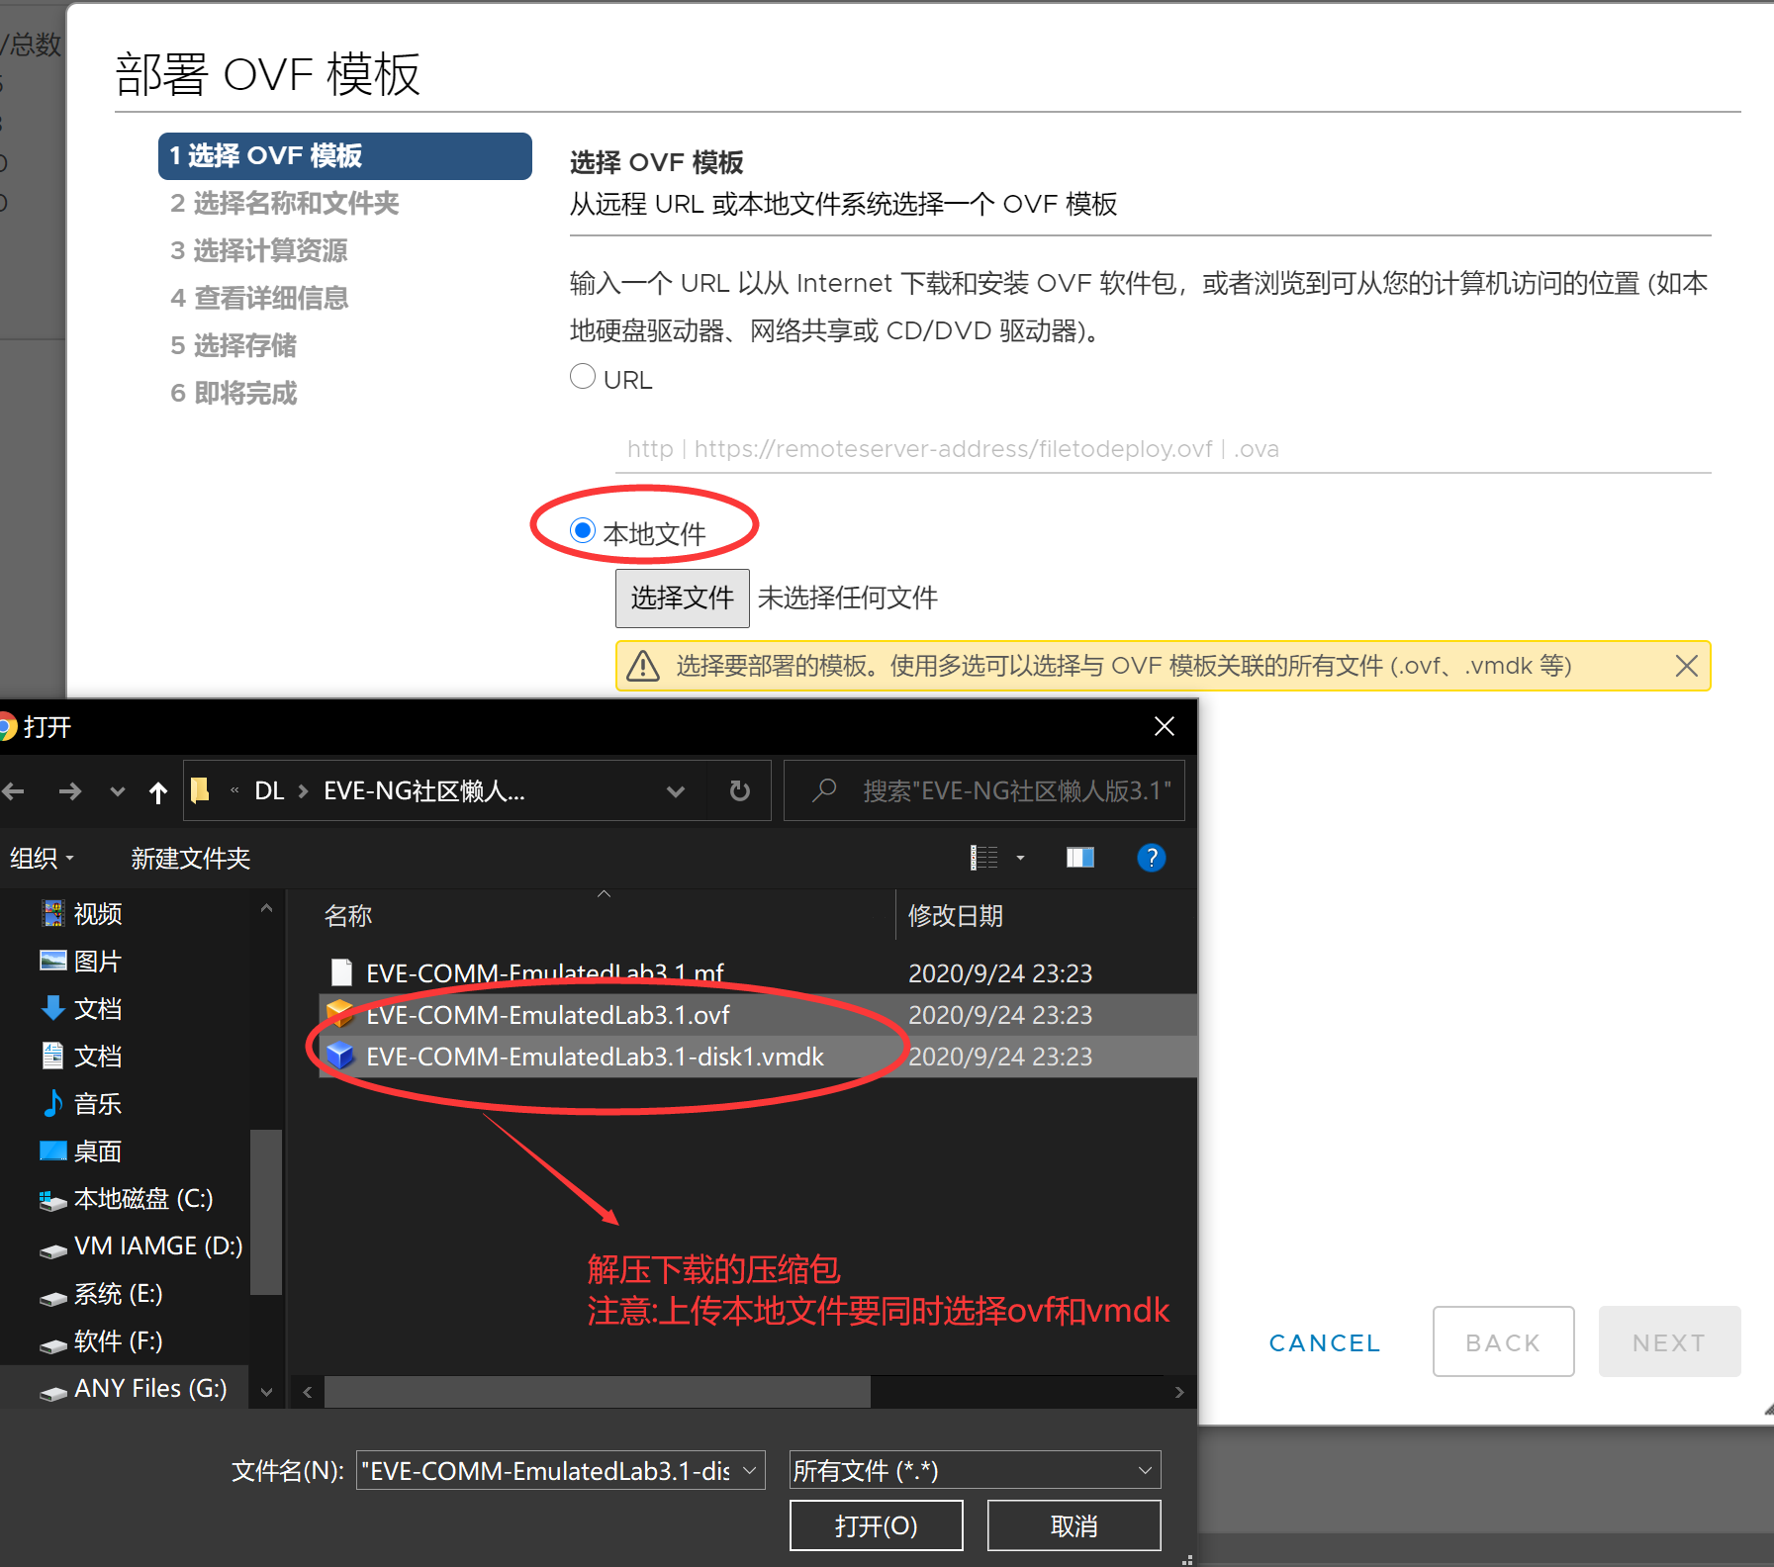This screenshot has height=1567, width=1774.
Task: Open step 3 选择计算资源
Action: 258,251
